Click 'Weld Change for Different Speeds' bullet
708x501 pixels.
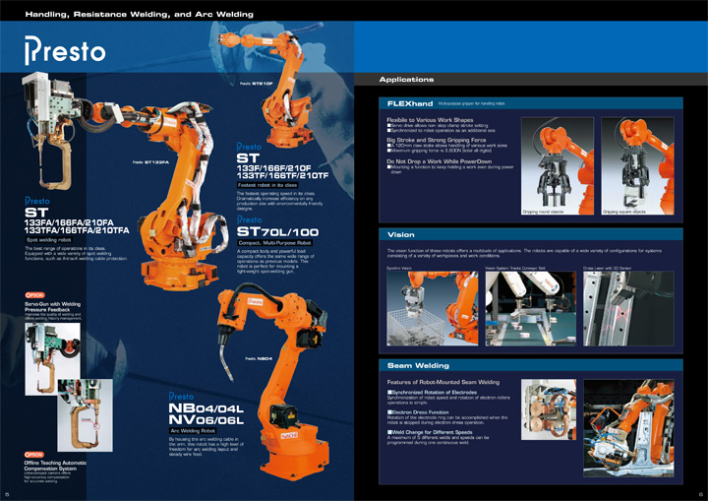coord(428,432)
